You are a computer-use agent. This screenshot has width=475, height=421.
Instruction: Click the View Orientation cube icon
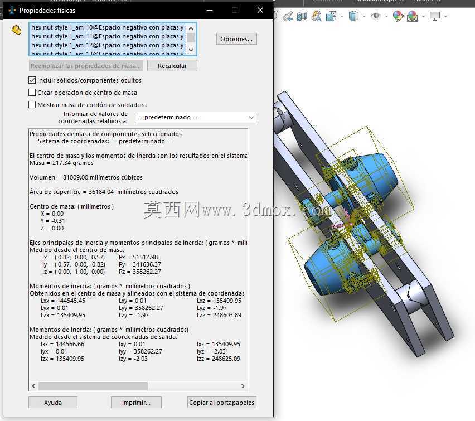(x=331, y=16)
